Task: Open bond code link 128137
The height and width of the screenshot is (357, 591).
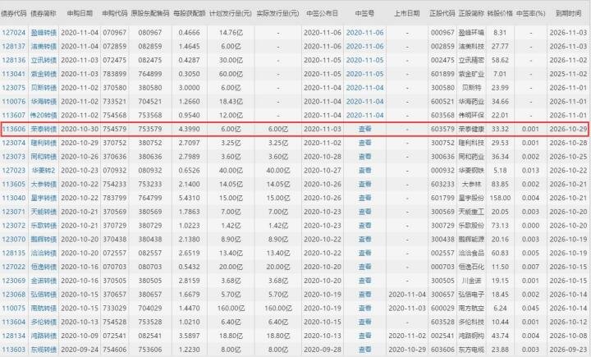Action: click(14, 46)
